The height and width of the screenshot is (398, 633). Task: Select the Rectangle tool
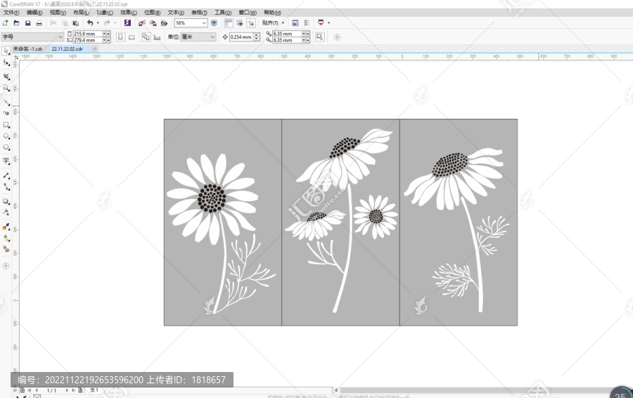click(x=6, y=125)
